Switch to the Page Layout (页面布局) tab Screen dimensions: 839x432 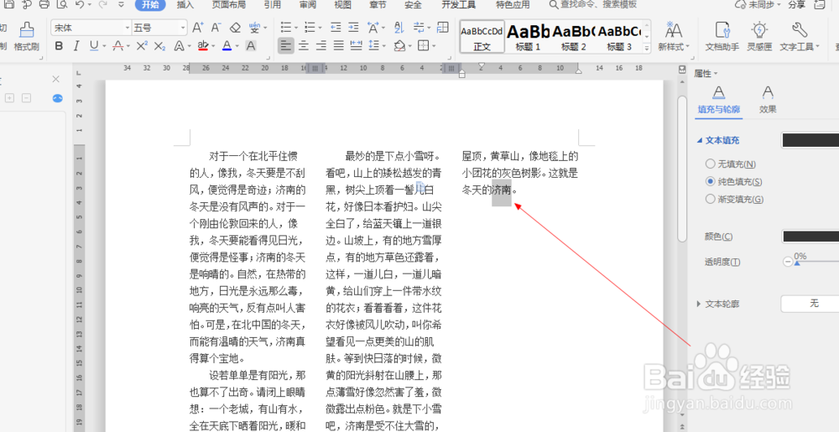tap(228, 5)
